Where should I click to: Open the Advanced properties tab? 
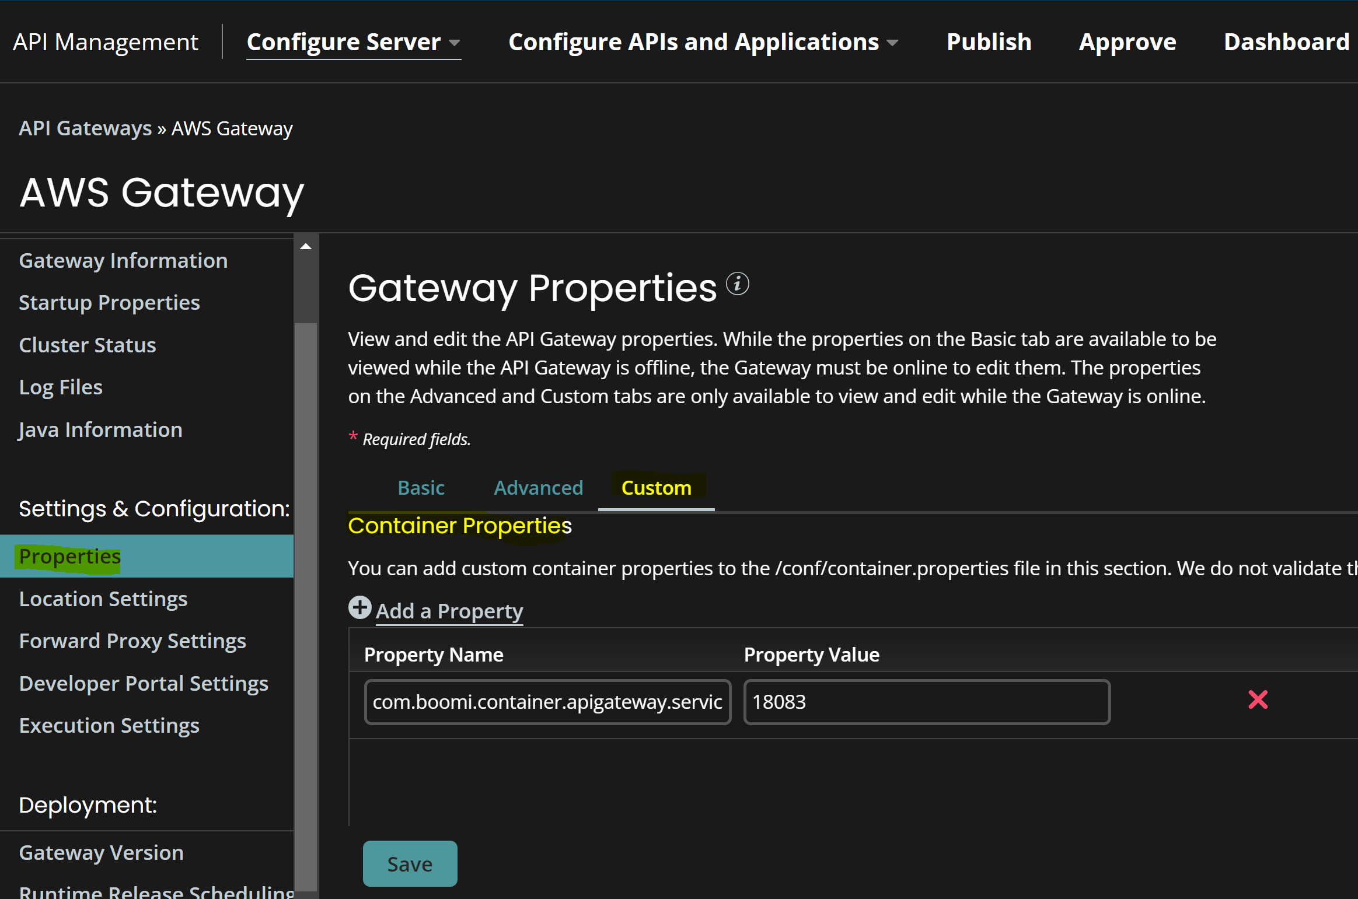538,488
